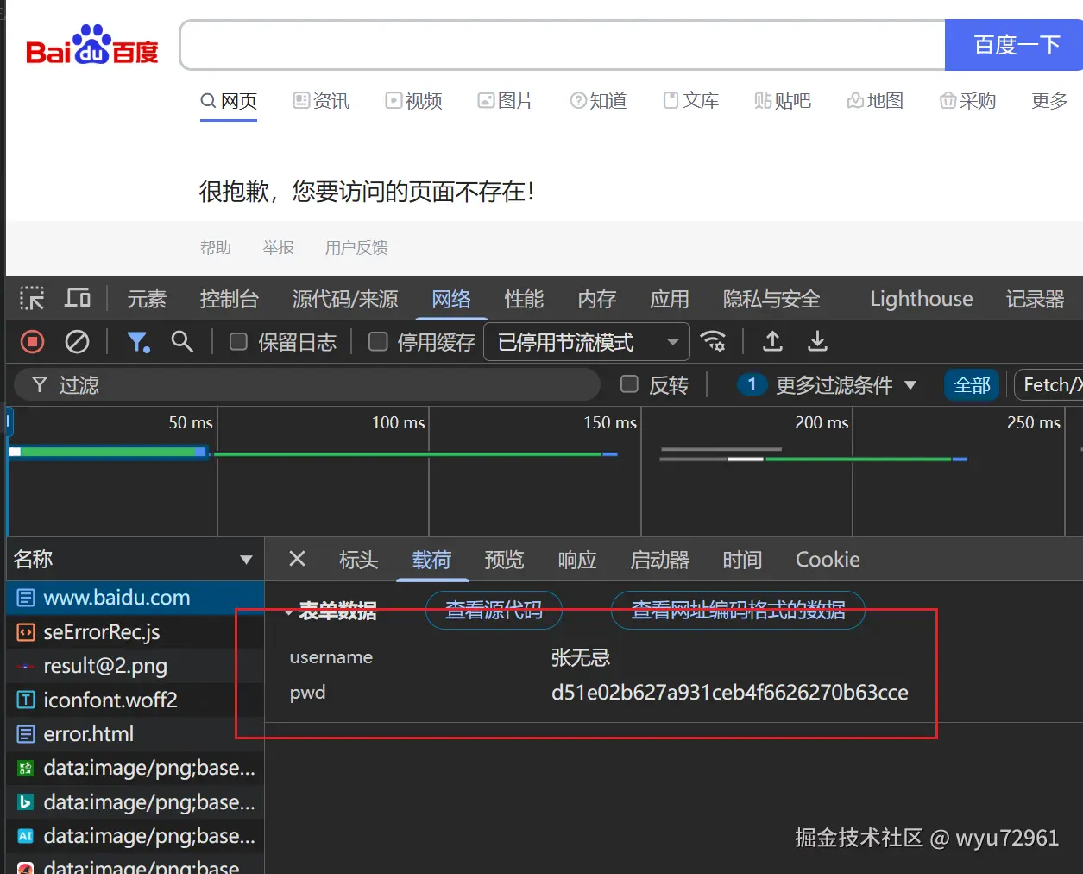The width and height of the screenshot is (1083, 874).
Task: Select the 视频 search category
Action: pos(413,101)
